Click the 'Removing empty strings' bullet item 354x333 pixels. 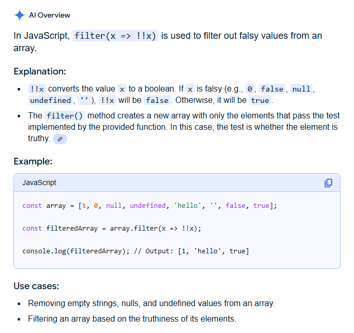151,304
